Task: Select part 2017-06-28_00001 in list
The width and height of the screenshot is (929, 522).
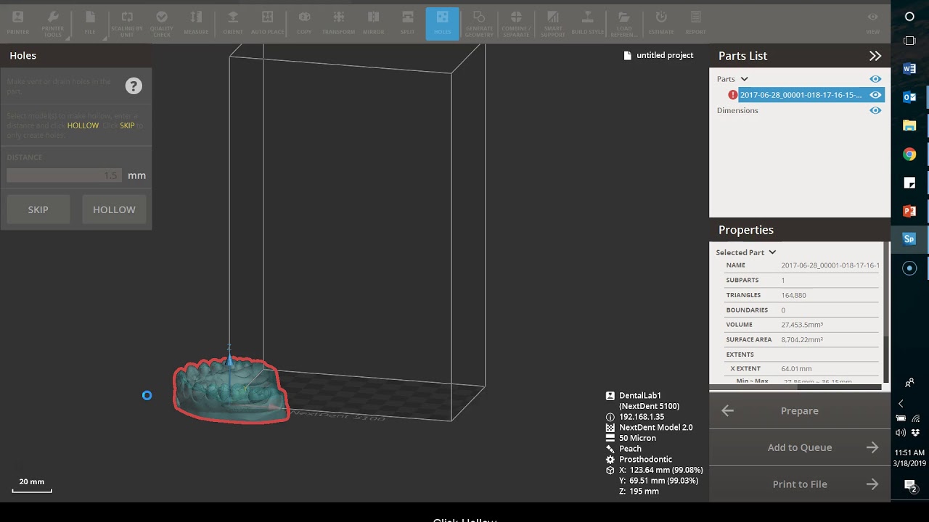Action: pyautogui.click(x=801, y=95)
